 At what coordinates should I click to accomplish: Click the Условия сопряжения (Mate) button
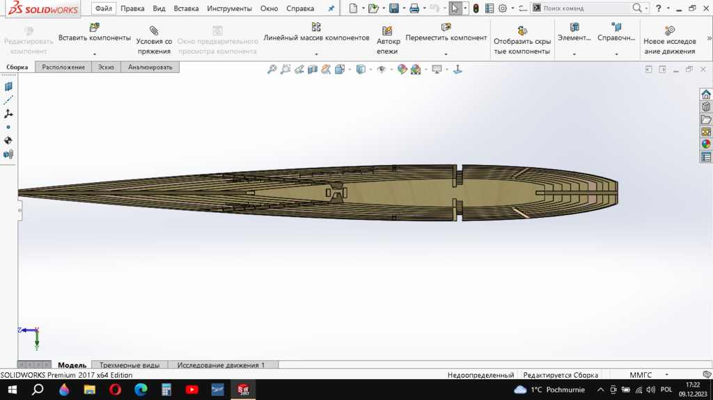(x=154, y=40)
